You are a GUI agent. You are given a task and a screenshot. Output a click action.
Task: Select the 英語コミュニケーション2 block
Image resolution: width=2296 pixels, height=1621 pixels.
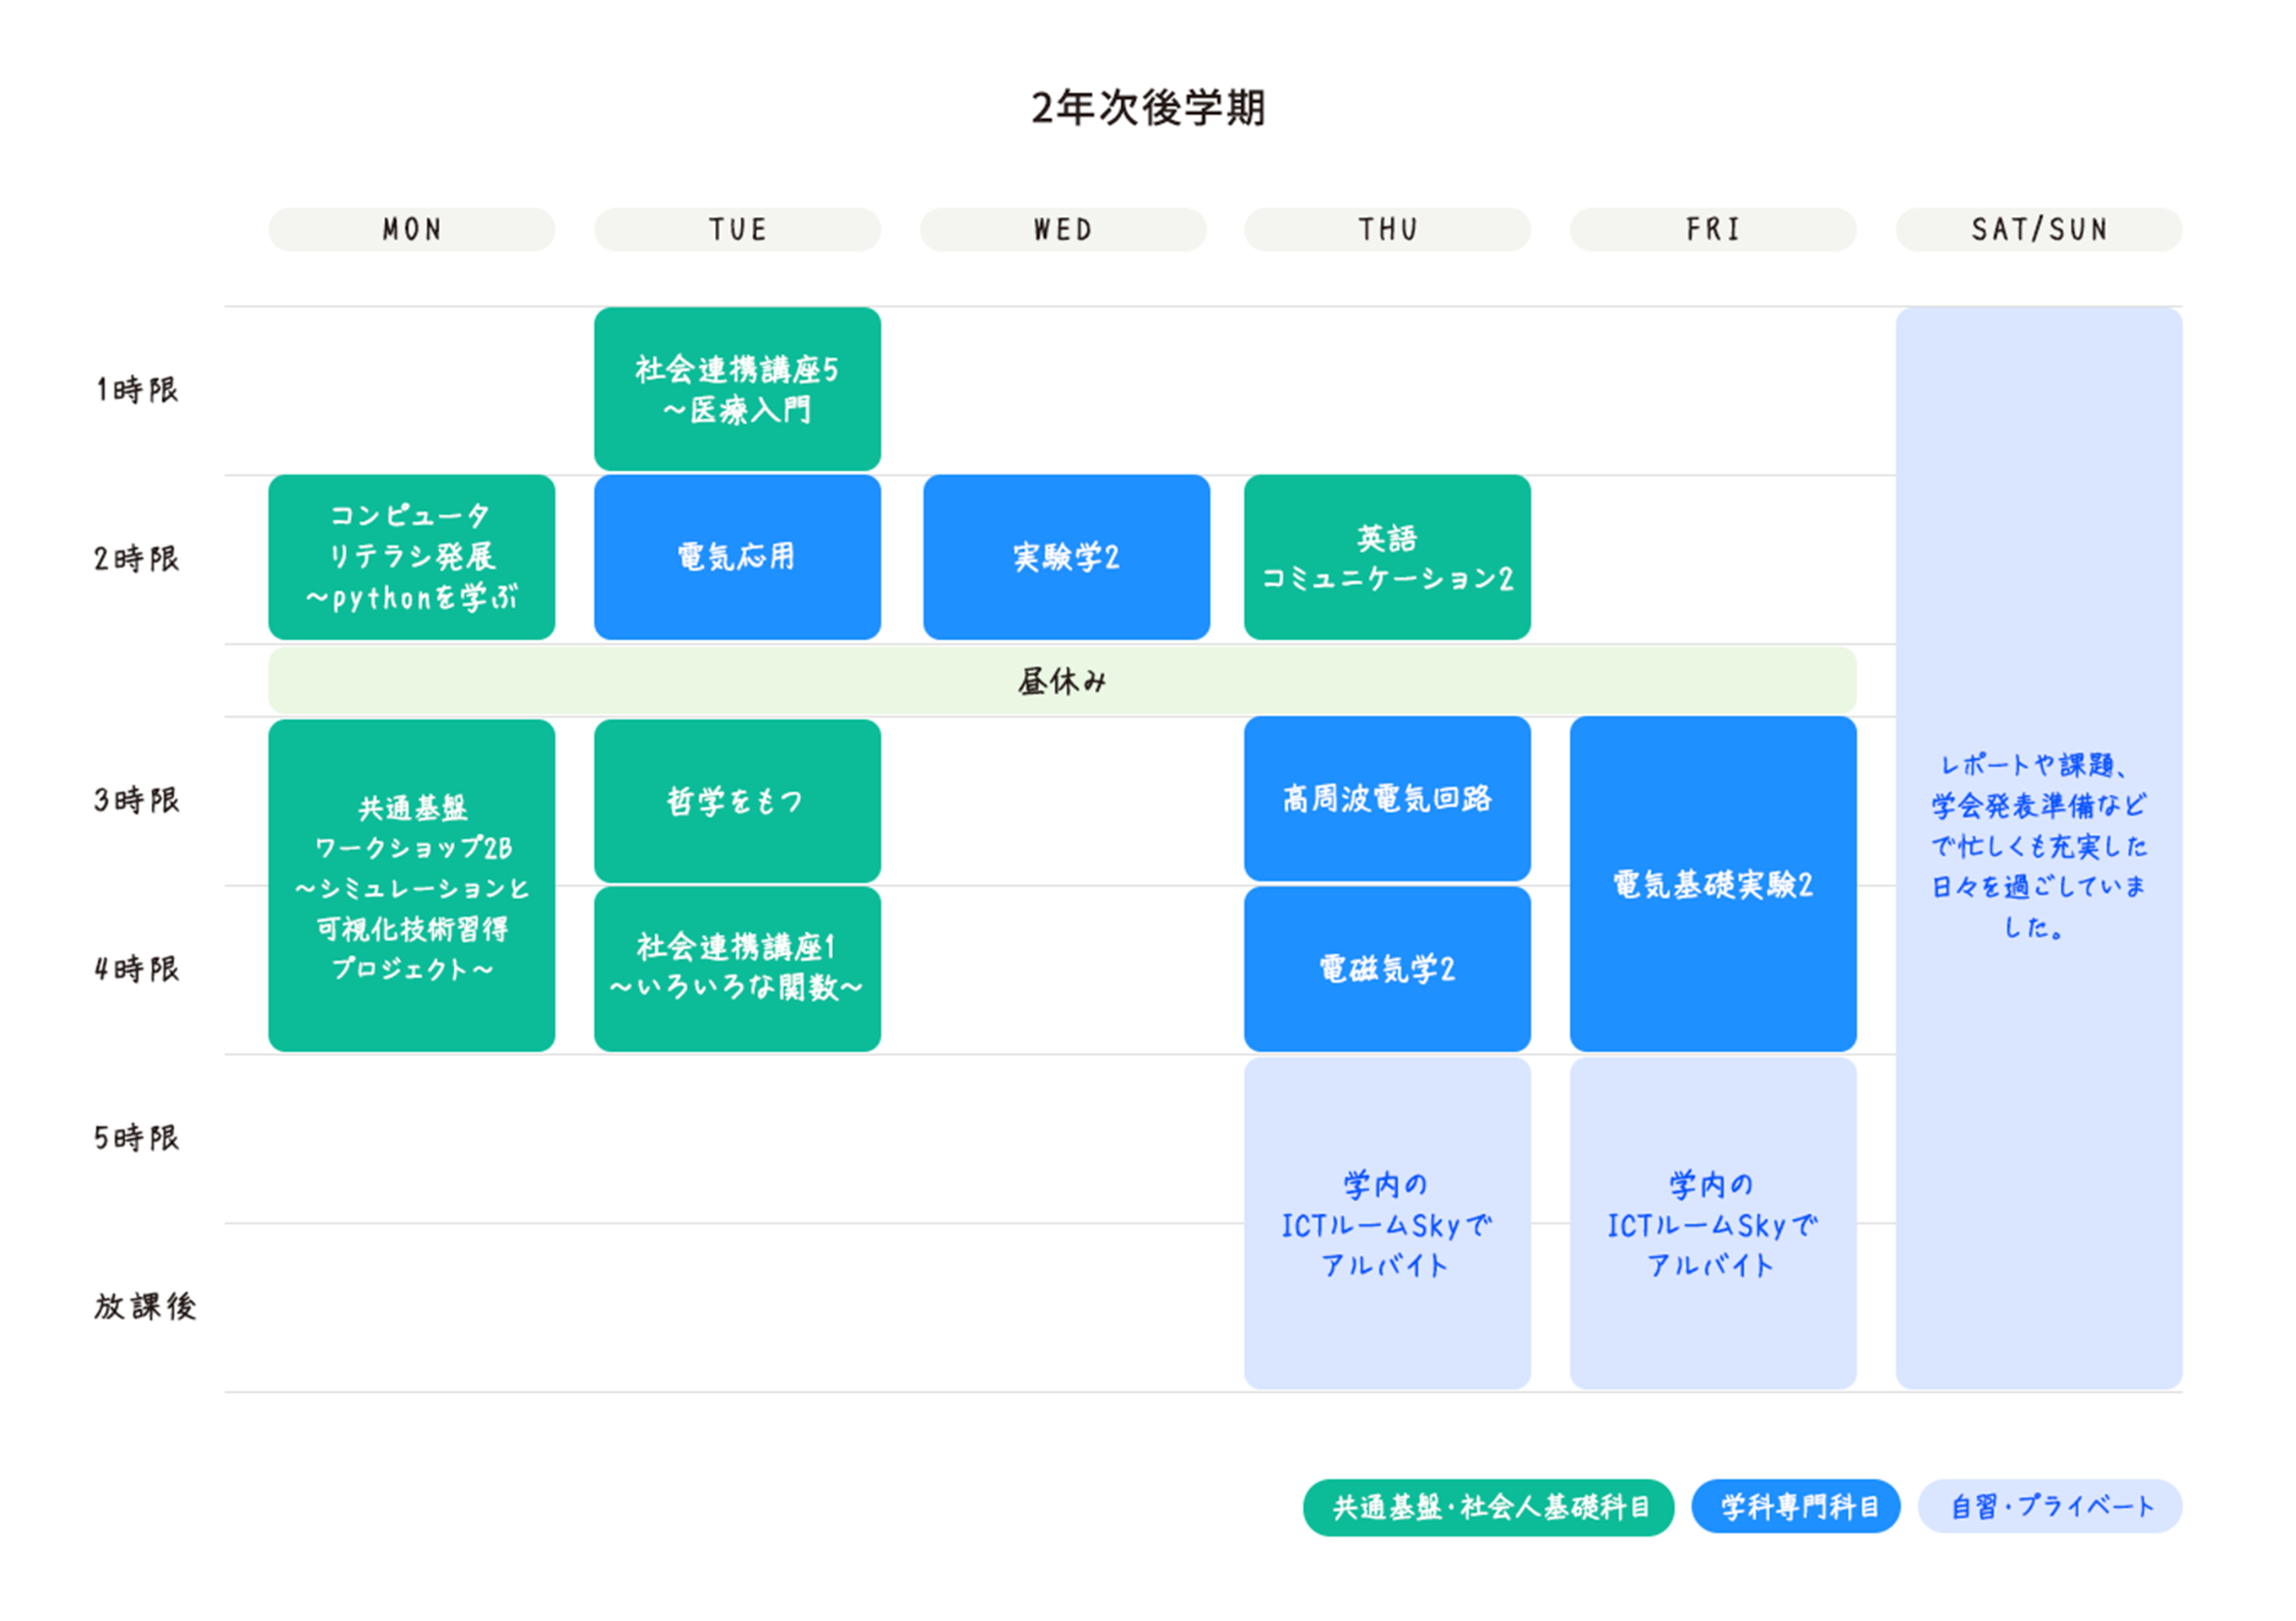[x=1387, y=557]
